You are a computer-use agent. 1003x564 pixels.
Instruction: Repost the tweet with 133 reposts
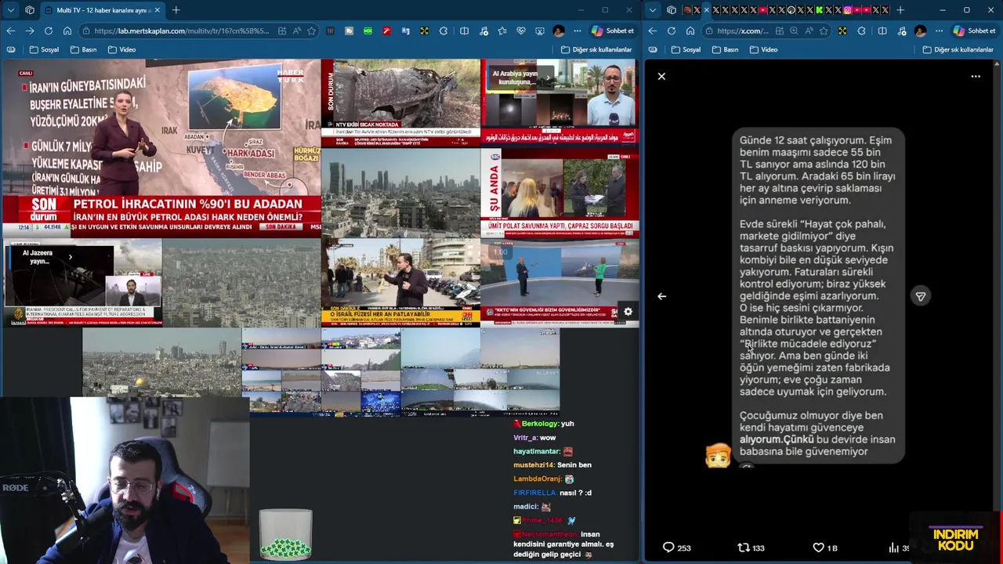[751, 548]
